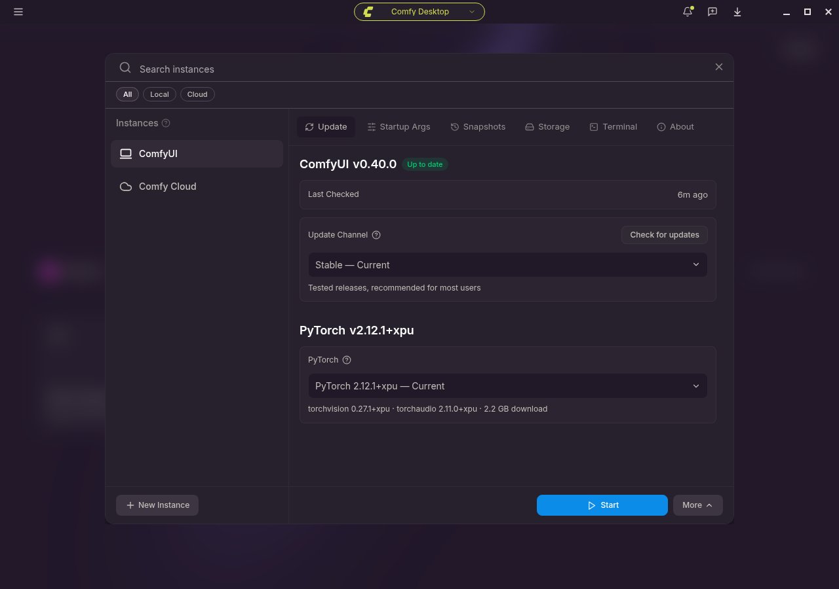Open the downloads arrow icon
839x589 pixels.
point(737,12)
